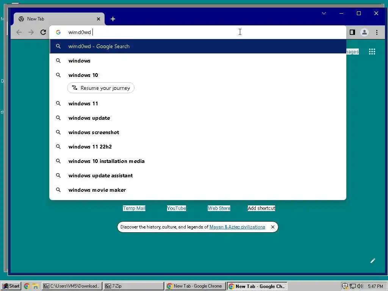This screenshot has width=388, height=291.
Task: Click the search icon beside 'windows movie maker'
Action: [x=58, y=190]
